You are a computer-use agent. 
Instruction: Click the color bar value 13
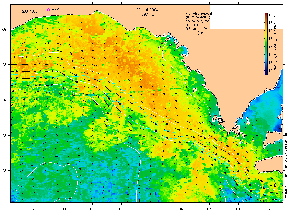pyautogui.click(x=270, y=63)
